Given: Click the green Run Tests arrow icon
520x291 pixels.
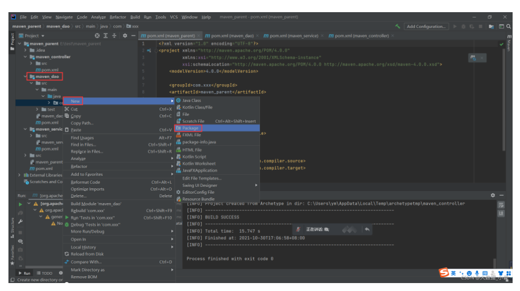Looking at the screenshot, I should point(67,217).
